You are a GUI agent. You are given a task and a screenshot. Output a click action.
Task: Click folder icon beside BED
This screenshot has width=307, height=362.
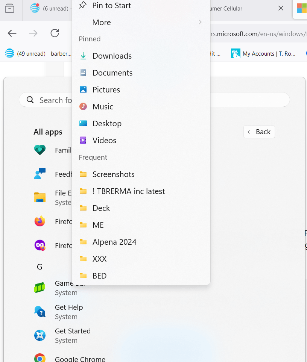pos(83,276)
